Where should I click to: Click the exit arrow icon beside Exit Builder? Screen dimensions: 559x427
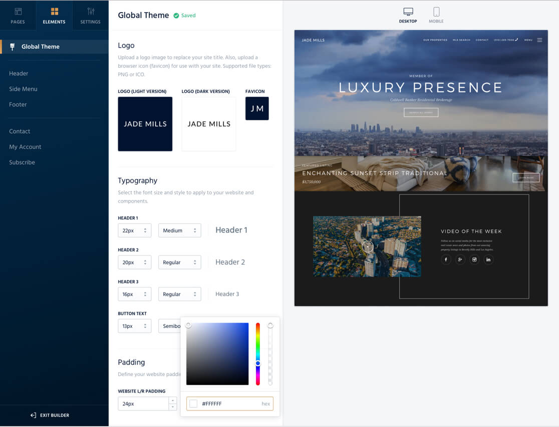[x=33, y=415]
